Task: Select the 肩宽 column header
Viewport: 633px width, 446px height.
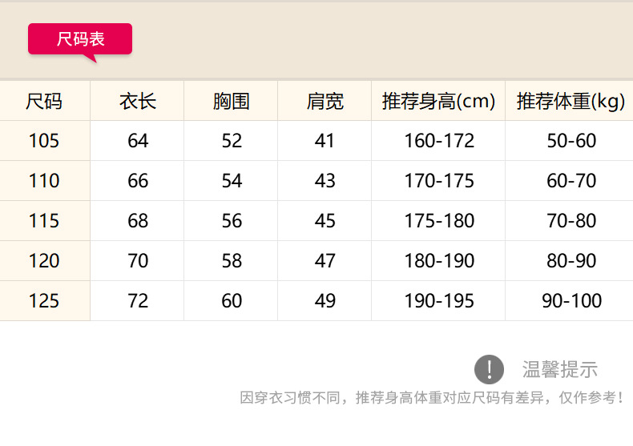Action: coord(325,102)
